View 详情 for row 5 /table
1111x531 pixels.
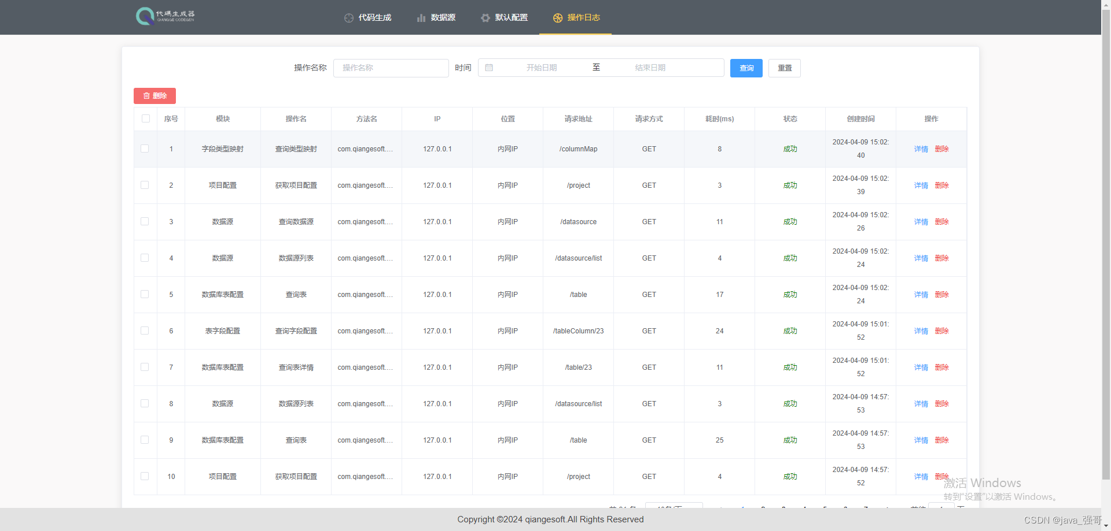[921, 295]
